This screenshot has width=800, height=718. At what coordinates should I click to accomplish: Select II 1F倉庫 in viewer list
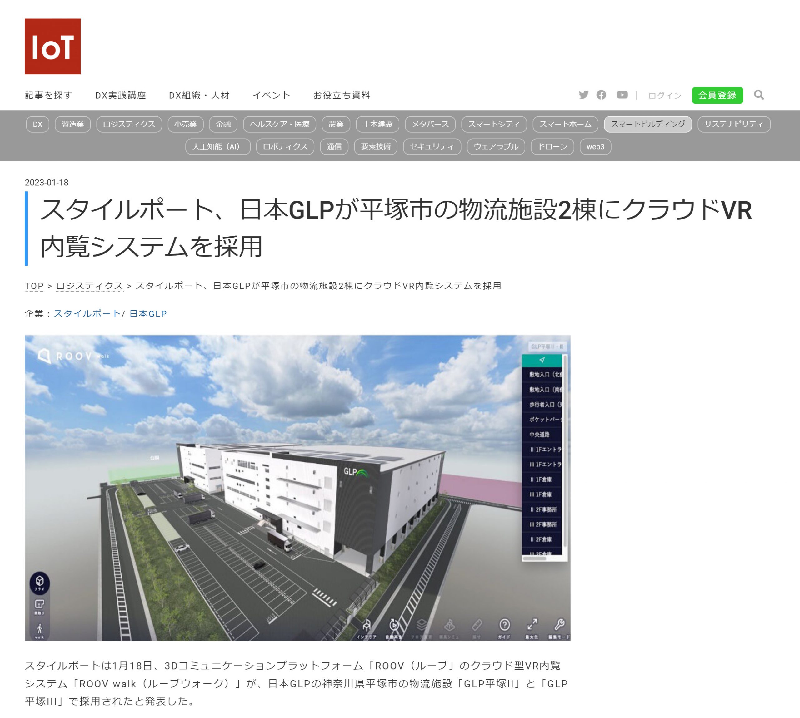(542, 480)
